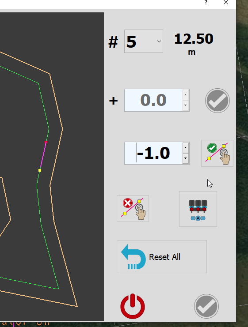
Task: Click the gray checkmark beside 0.0 field
Action: [x=217, y=101]
